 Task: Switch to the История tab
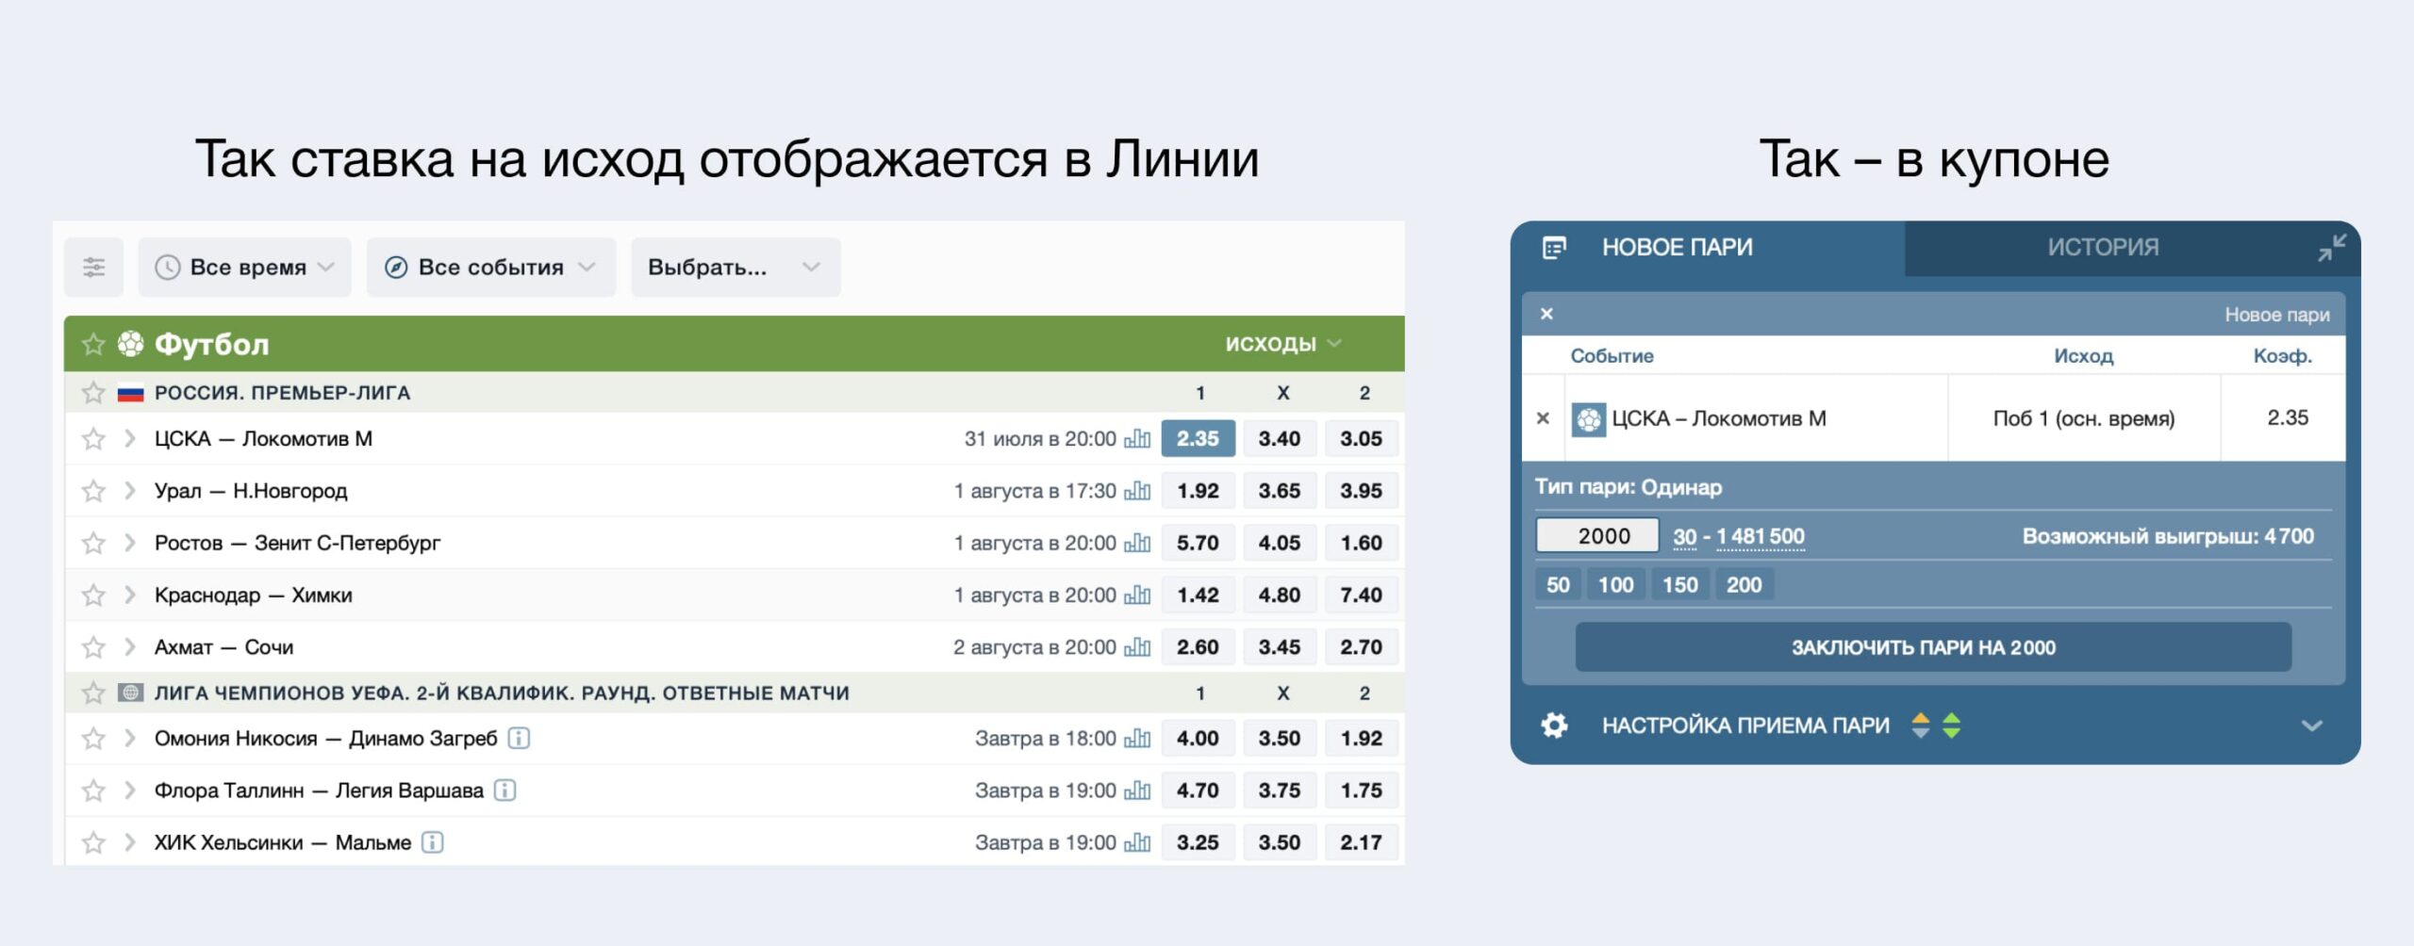tap(2102, 248)
